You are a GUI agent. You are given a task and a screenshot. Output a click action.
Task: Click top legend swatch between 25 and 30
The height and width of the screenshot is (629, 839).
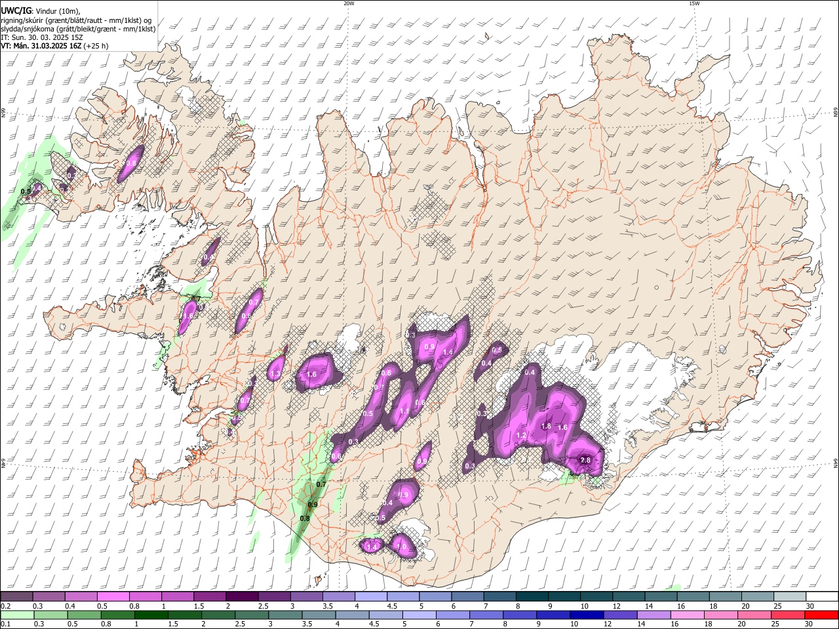pos(789,596)
